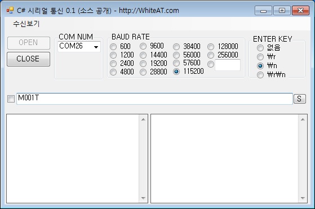Screen dimensions: 315x209
Task: Toggle checkbox beside the M001T field
Action: [x=11, y=99]
